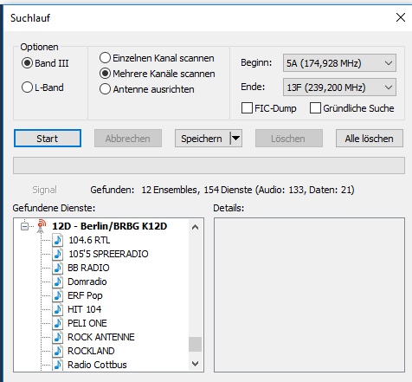Click the antenna icon of 12D ensemble
This screenshot has width=412, height=382.
coord(42,226)
